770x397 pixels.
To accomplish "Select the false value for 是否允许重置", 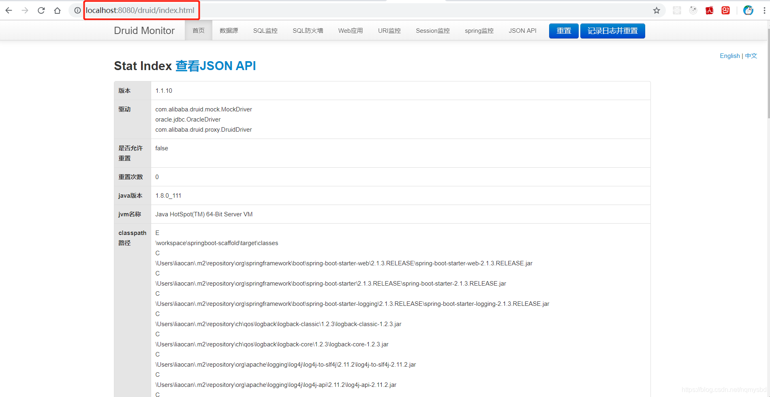I will [x=162, y=148].
